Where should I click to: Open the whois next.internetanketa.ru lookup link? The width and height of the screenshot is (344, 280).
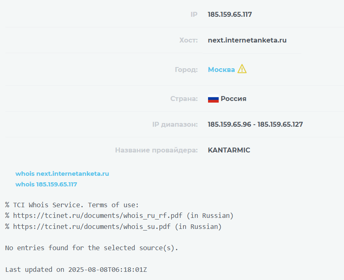pos(62,173)
